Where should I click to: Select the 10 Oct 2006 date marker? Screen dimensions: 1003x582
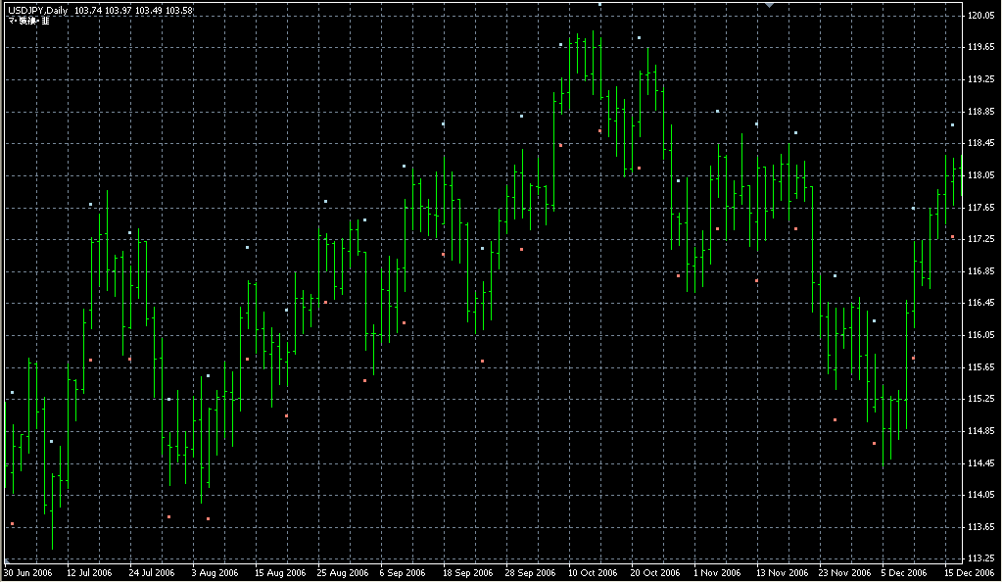pyautogui.click(x=593, y=573)
